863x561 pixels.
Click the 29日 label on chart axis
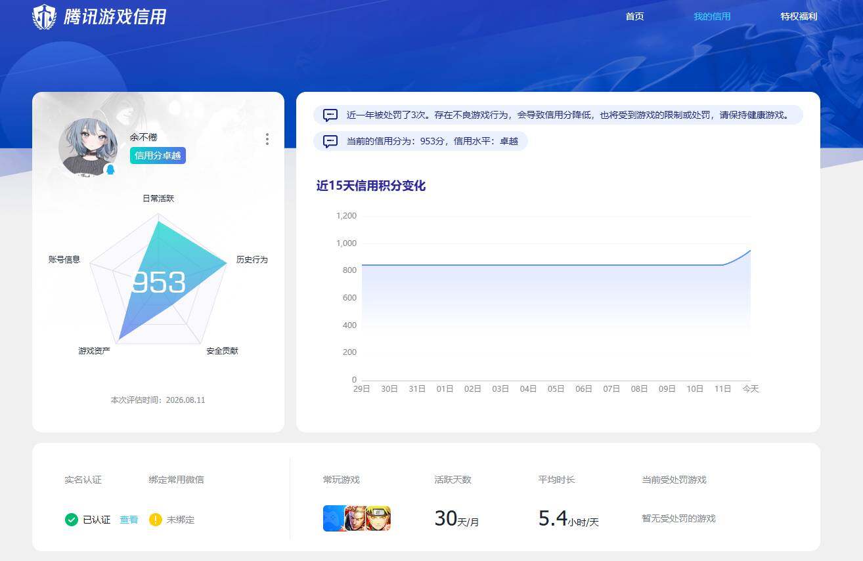pos(362,389)
